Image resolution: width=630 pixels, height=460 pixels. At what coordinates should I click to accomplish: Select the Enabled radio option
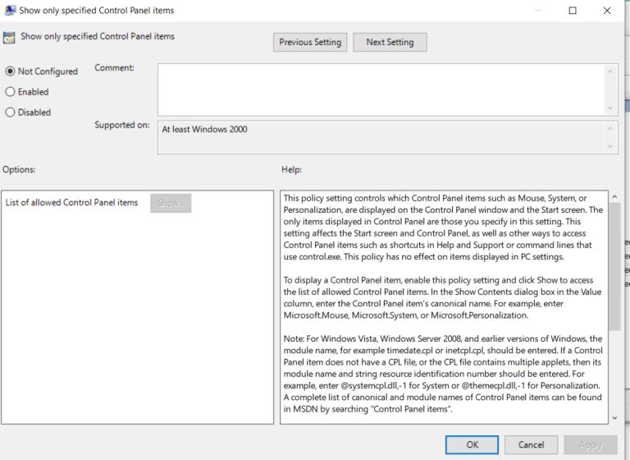(x=11, y=92)
